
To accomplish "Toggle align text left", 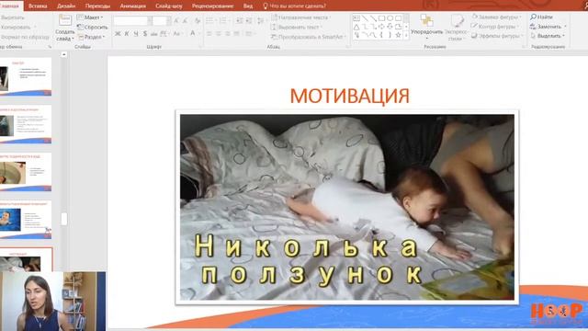I will (x=209, y=34).
